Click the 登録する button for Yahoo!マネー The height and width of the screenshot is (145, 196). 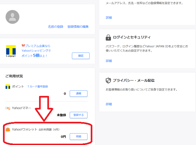[78, 115]
